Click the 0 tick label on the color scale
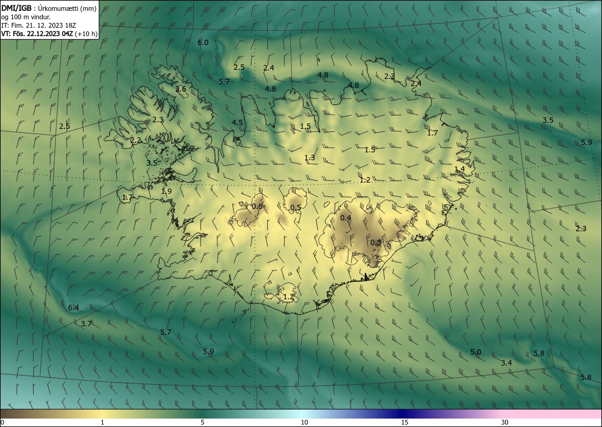Image resolution: width=602 pixels, height=427 pixels. [2, 422]
